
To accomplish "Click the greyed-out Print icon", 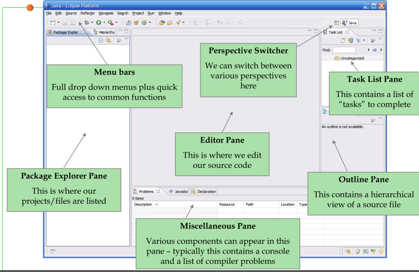I will (x=73, y=23).
